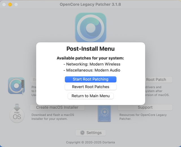Open Settings with the gear button
181x147 pixels.
click(90, 133)
